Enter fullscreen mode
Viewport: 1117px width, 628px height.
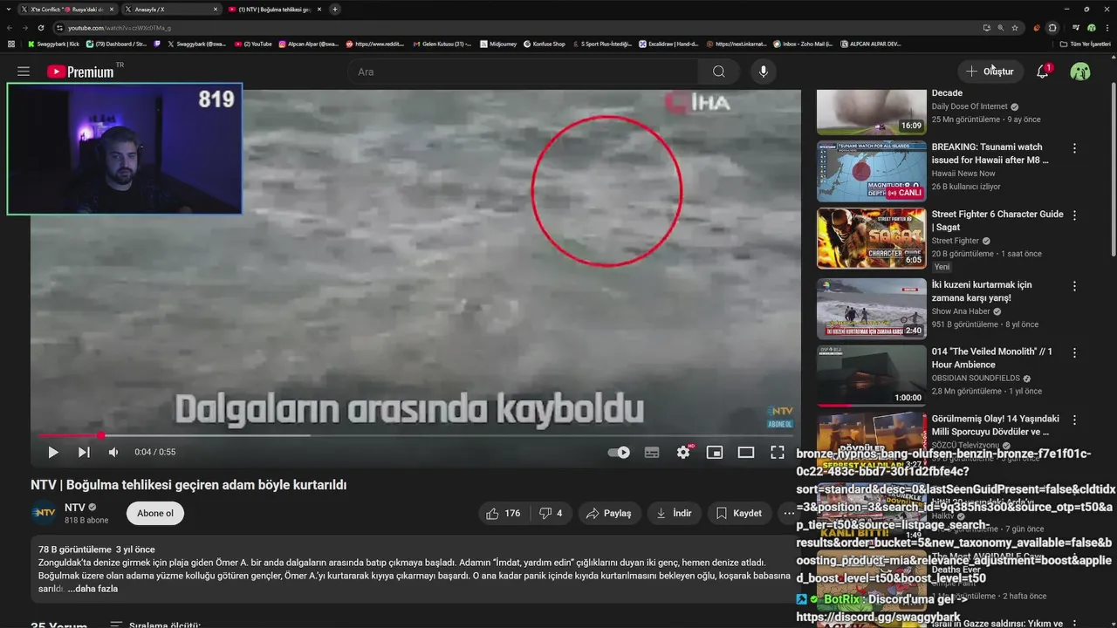pyautogui.click(x=778, y=452)
